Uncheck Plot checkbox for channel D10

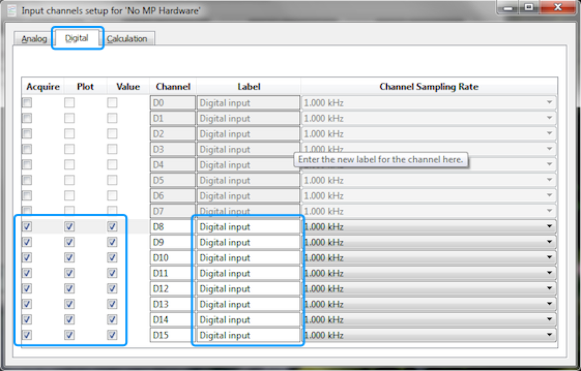[69, 258]
